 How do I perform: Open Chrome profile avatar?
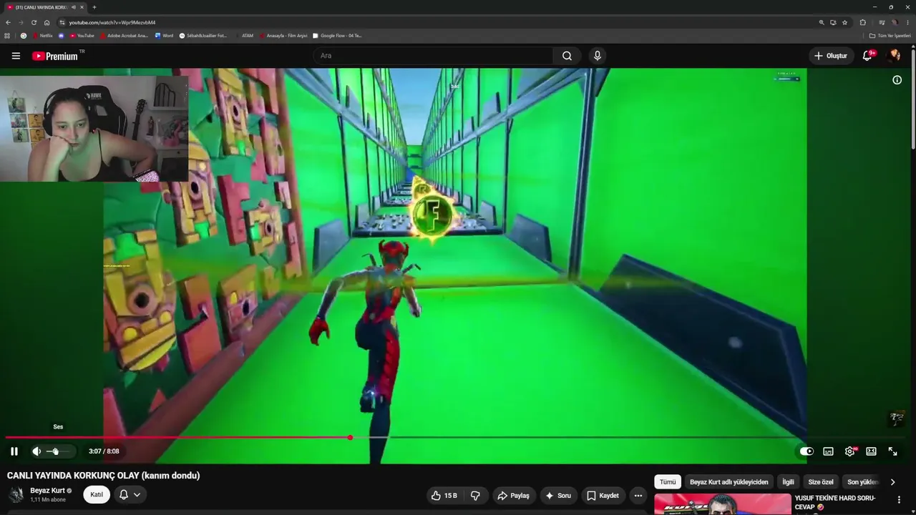tap(895, 22)
